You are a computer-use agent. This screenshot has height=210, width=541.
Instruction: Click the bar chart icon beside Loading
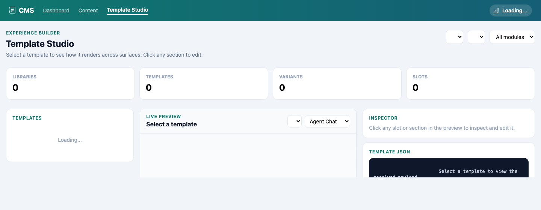coord(496,10)
